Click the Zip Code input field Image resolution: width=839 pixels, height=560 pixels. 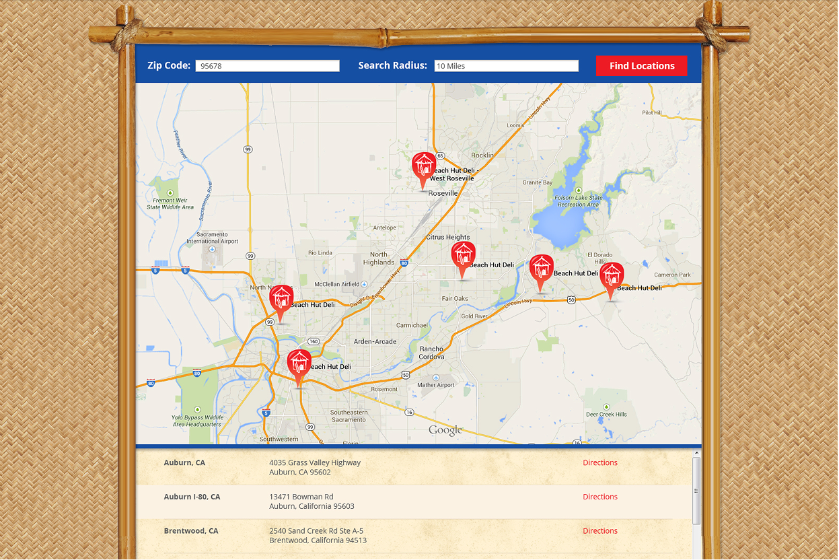pyautogui.click(x=267, y=66)
